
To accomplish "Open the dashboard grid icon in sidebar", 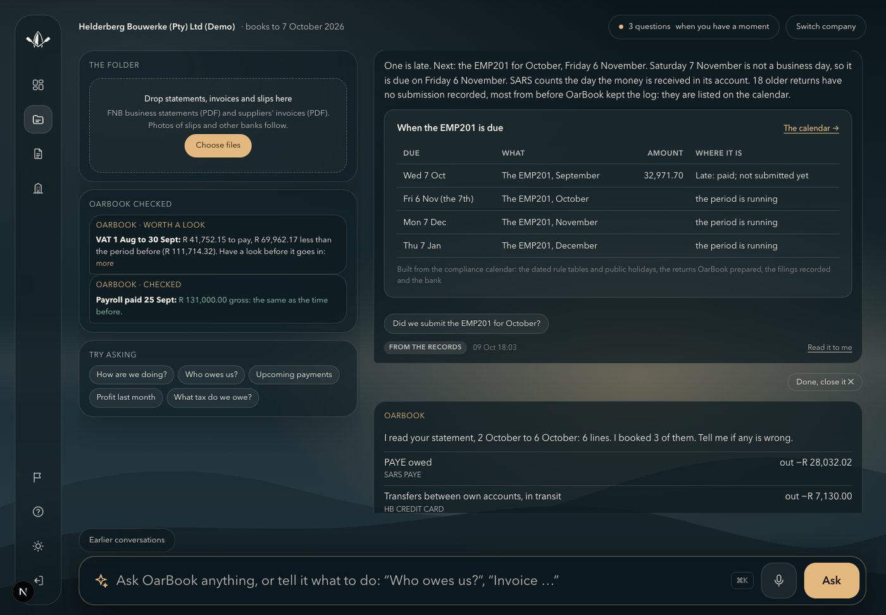I will 38,85.
